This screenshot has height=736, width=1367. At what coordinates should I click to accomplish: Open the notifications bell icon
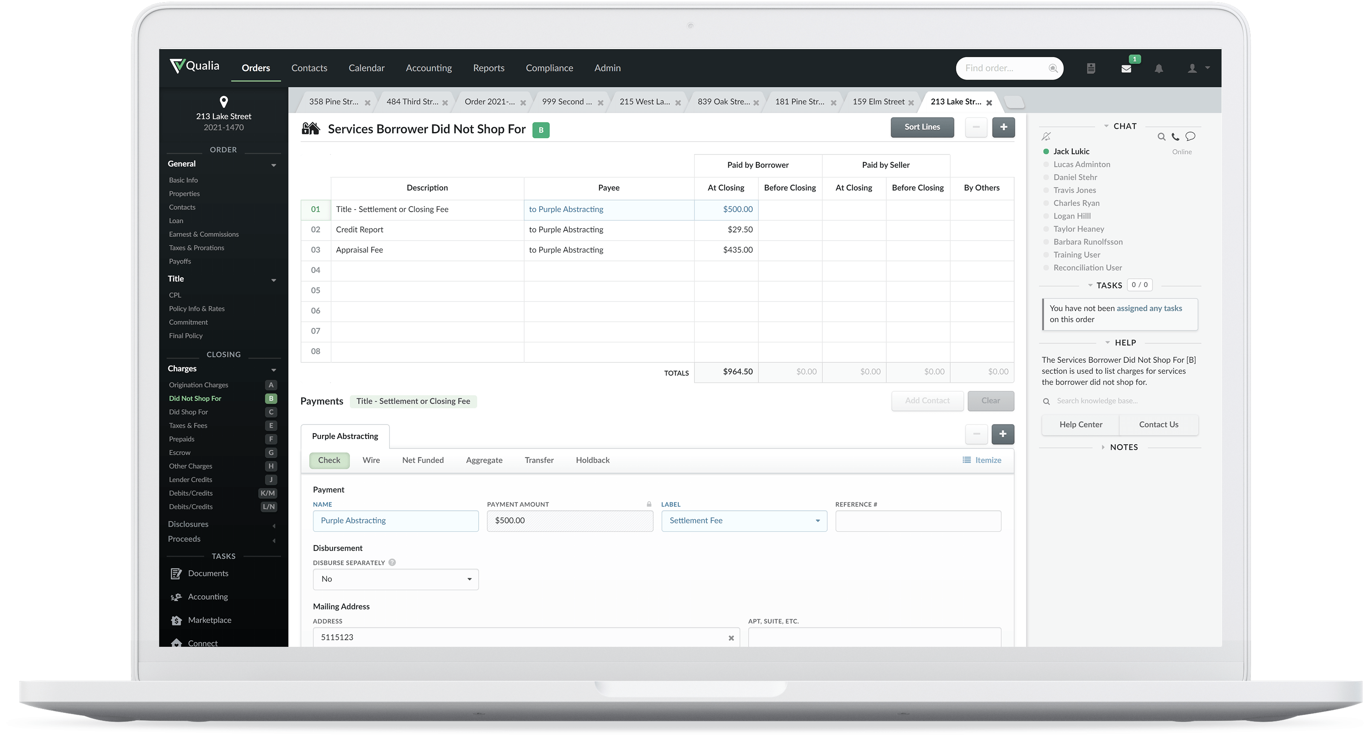[1159, 68]
